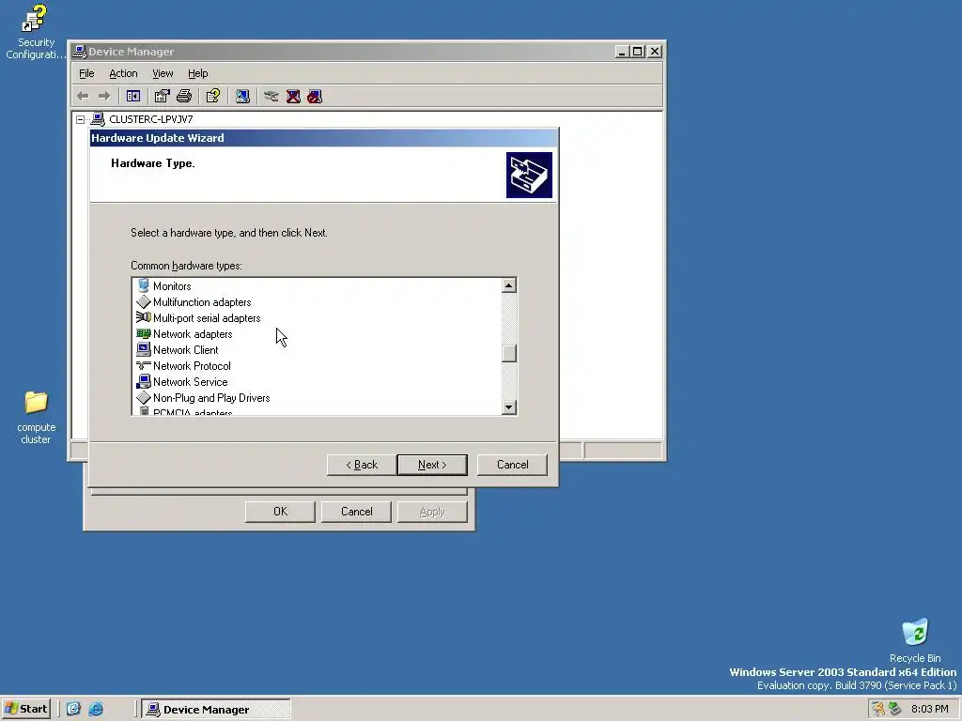Click the Network Client icon
The width and height of the screenshot is (962, 721).
coord(144,349)
